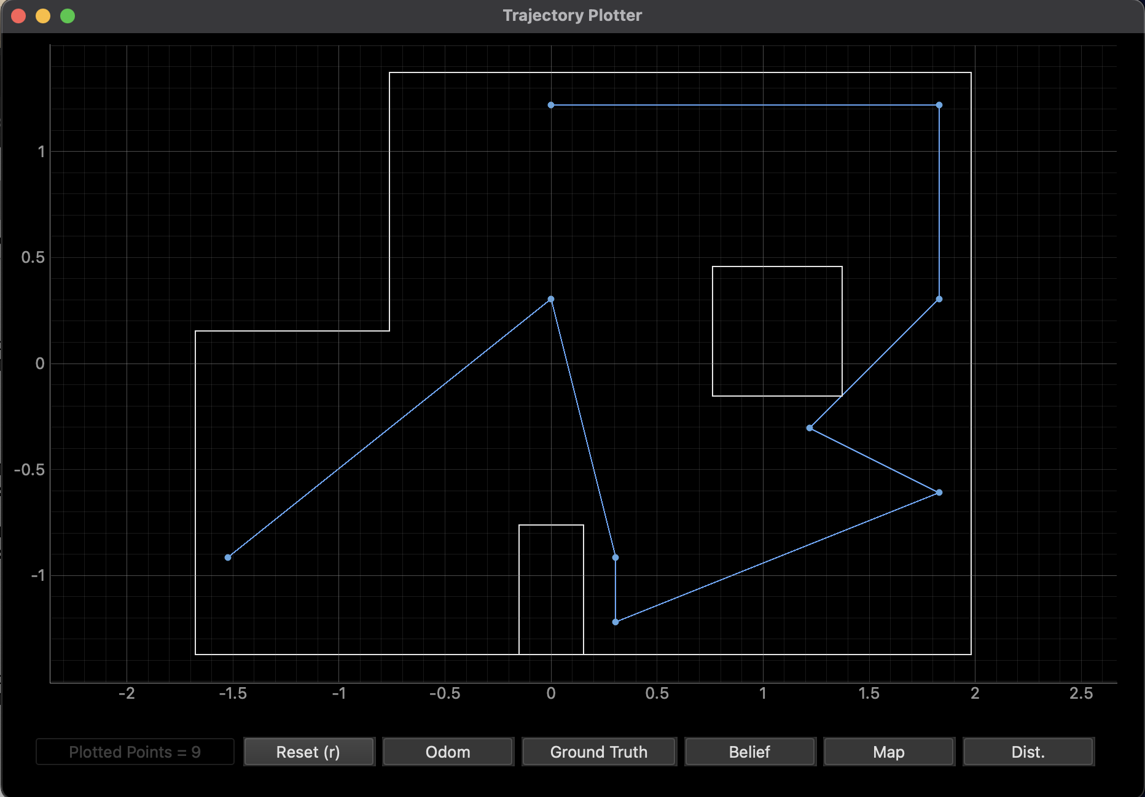Click the trajectory point at (-1.5, -0.9)
Image resolution: width=1145 pixels, height=797 pixels.
point(228,558)
